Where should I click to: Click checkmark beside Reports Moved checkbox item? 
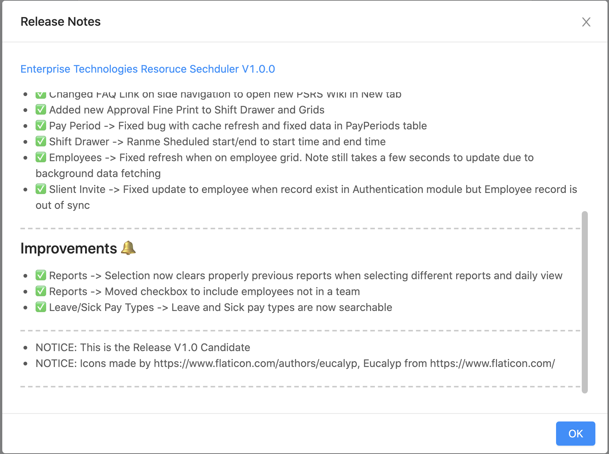click(x=41, y=291)
